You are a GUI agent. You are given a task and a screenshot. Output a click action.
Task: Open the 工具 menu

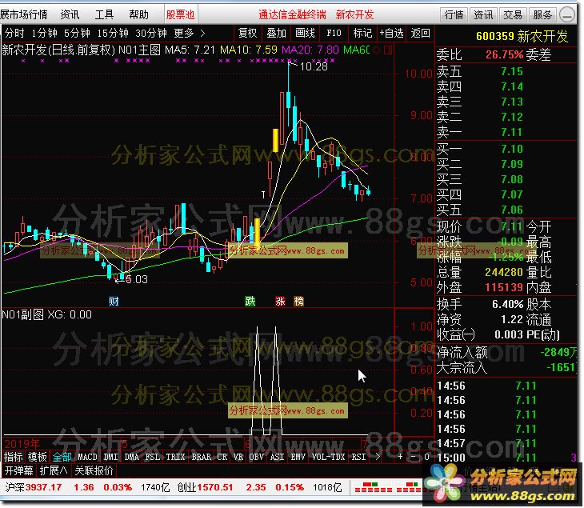click(104, 15)
